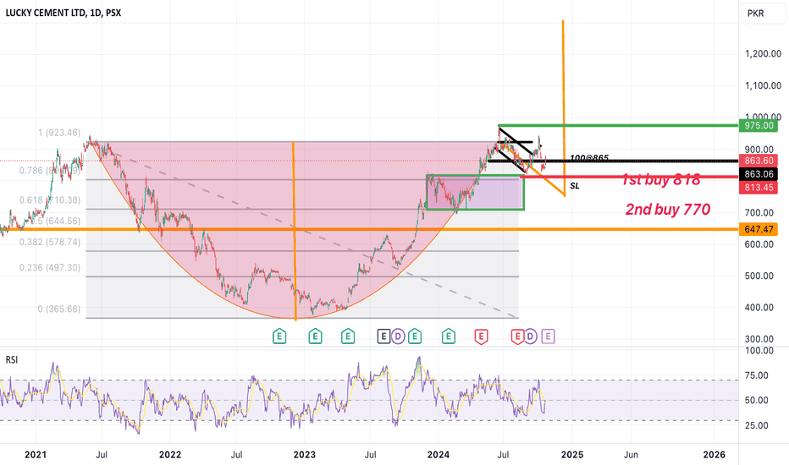789x465 pixels.
Task: Click the 2026 label on time axis
Action: click(x=714, y=455)
